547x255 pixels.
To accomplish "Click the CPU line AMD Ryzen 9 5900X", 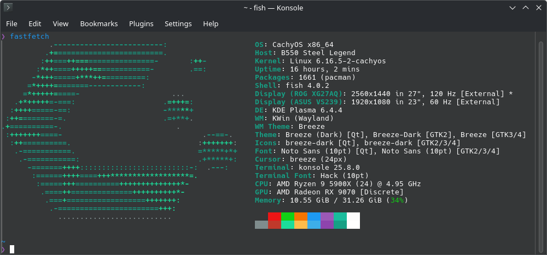I will click(x=338, y=183).
